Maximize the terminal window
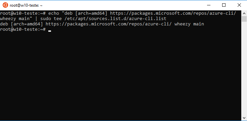The width and height of the screenshot is (247, 121). [224, 5]
